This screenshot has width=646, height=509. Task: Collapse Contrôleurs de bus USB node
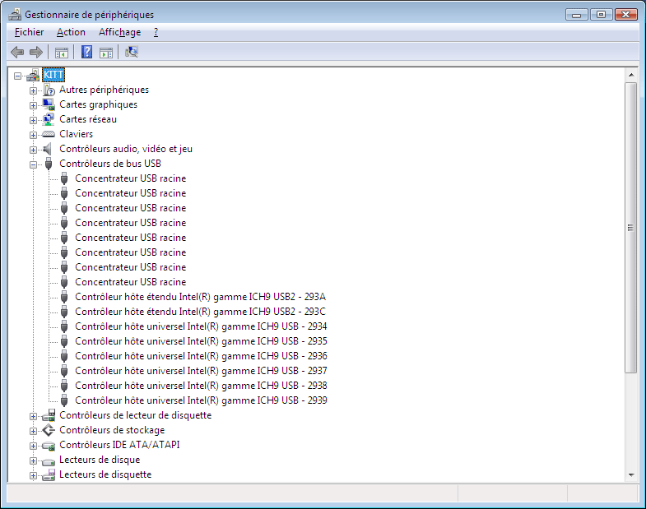tap(33, 164)
